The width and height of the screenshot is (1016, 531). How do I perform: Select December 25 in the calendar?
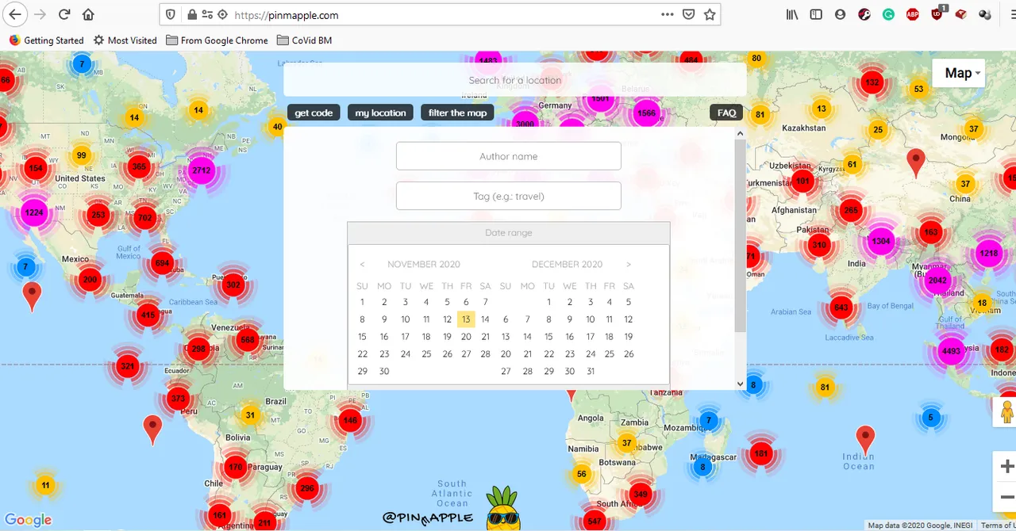pos(610,354)
